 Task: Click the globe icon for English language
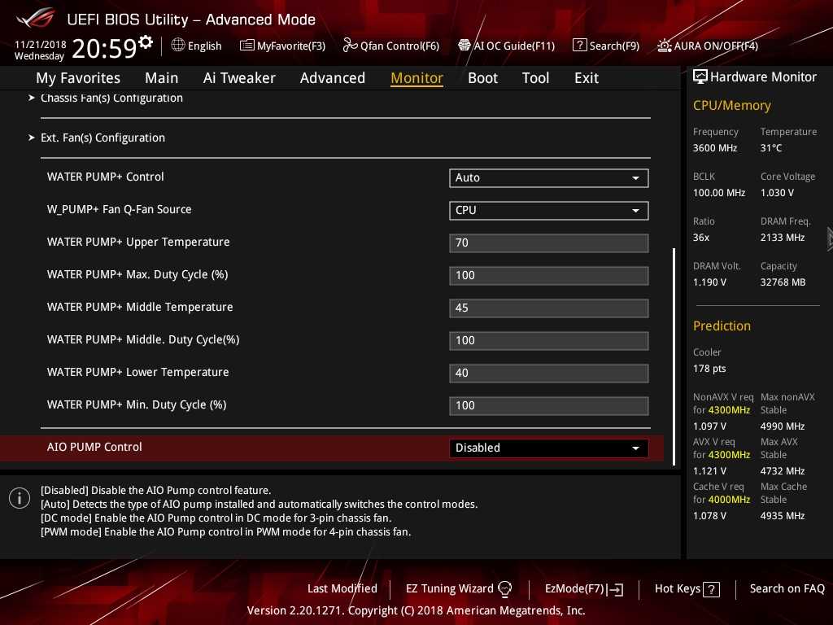click(x=178, y=46)
